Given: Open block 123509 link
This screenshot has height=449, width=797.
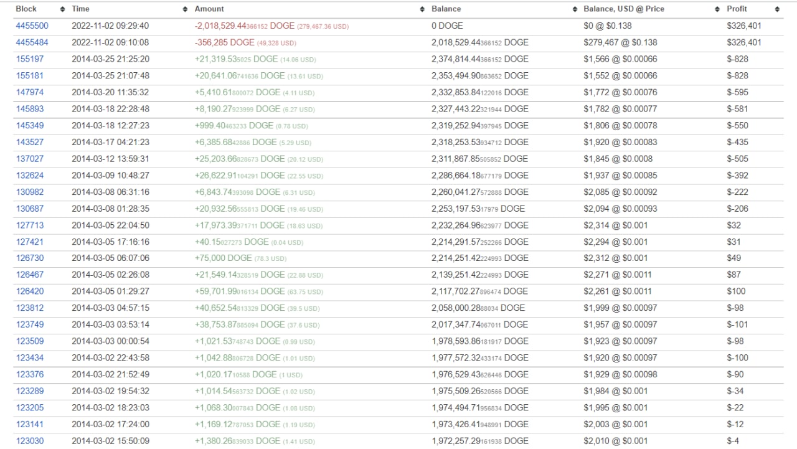Looking at the screenshot, I should coord(30,341).
